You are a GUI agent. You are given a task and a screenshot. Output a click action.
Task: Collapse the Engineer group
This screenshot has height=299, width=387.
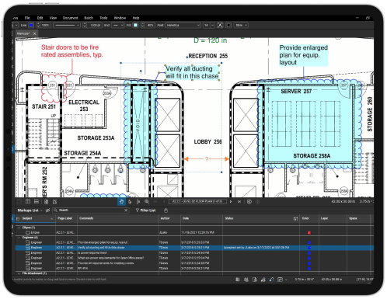[x=19, y=238]
